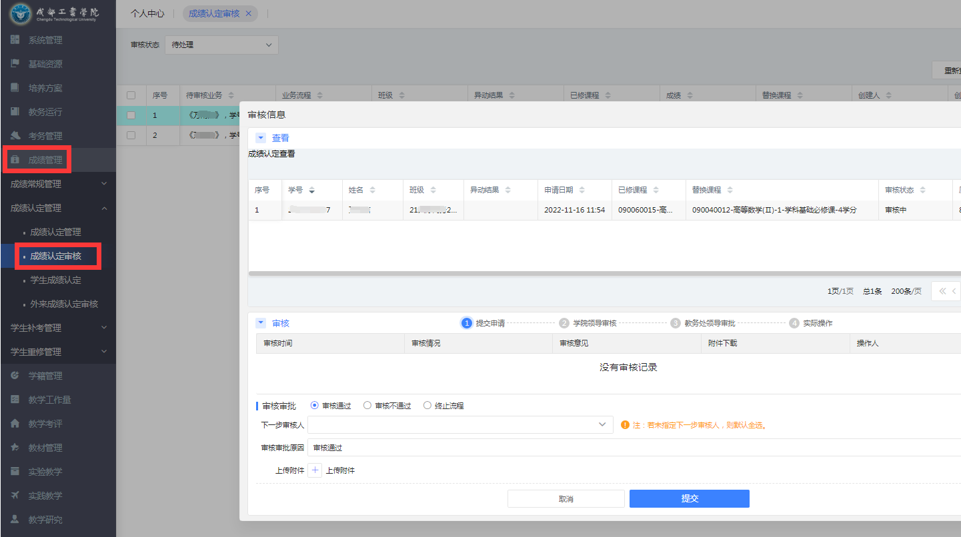Click the 审核审批原因 input field
The height and width of the screenshot is (537, 961).
coord(634,448)
